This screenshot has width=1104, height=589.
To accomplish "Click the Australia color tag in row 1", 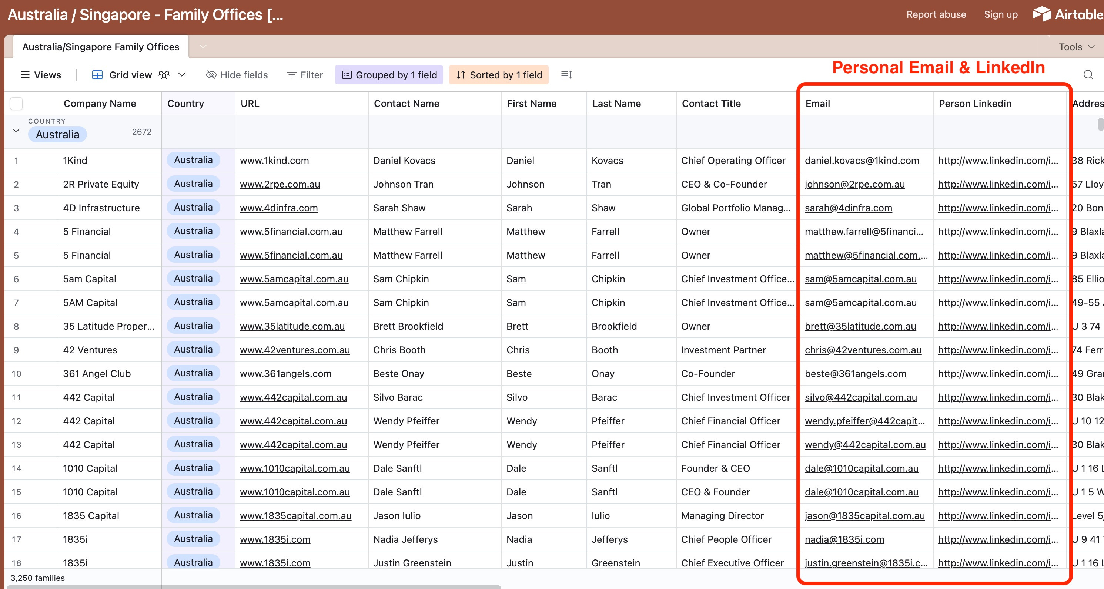I will 193,160.
